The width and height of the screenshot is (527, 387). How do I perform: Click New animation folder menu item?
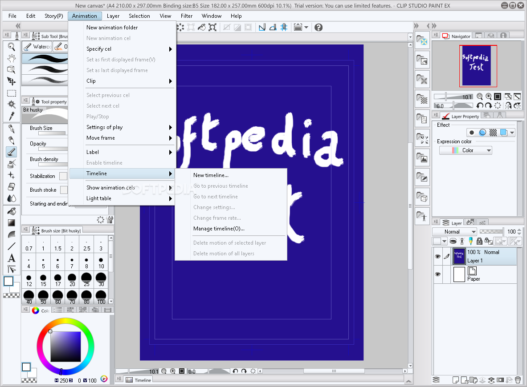(x=123, y=28)
